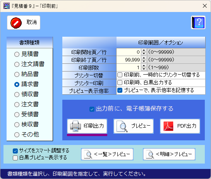211x179 pixels.
Task: Choose the 納品書 radio option
Action: [17, 74]
